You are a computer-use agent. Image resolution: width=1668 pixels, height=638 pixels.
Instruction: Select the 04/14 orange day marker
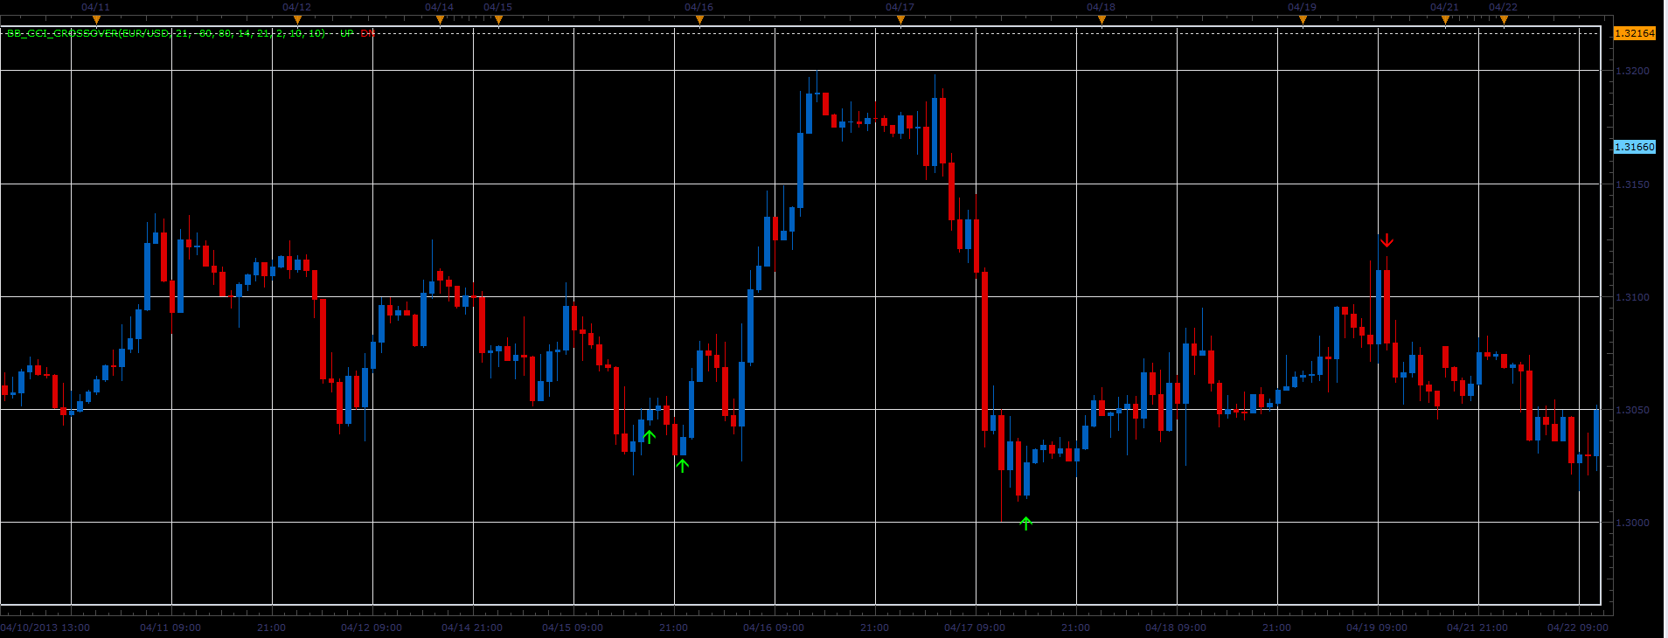pyautogui.click(x=440, y=20)
